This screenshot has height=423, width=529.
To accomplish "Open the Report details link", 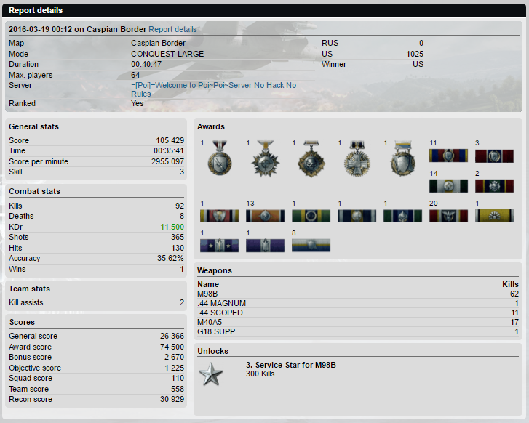I will 172,29.
